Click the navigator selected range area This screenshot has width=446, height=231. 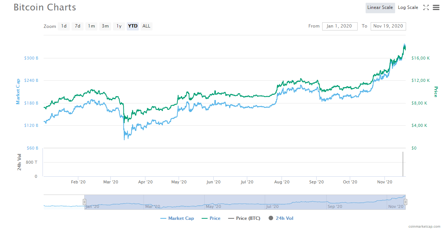click(245, 202)
